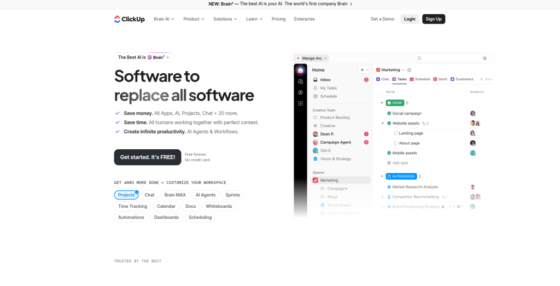Open the Mango Inc. workspace switcher

pos(312,58)
